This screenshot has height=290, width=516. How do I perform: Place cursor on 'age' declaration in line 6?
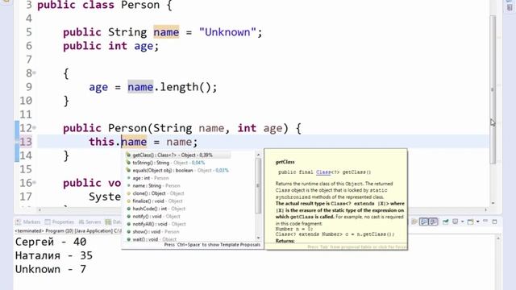[x=144, y=46]
